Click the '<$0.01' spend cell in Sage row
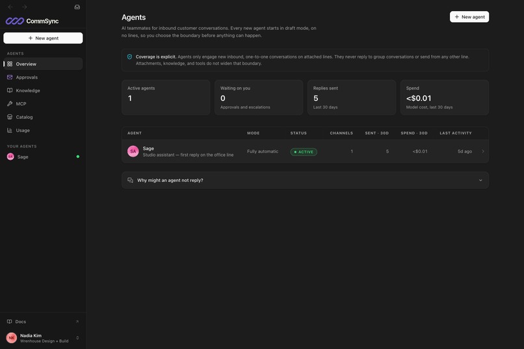 coord(420,151)
